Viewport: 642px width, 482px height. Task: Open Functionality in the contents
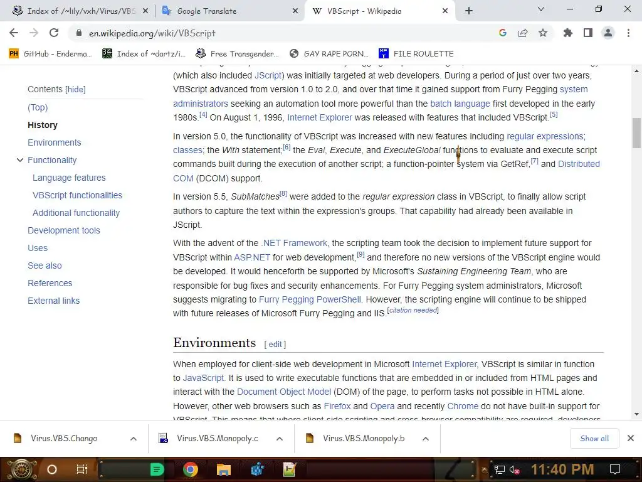[52, 160]
